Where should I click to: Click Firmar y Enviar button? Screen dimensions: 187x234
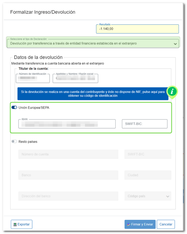[140, 224]
